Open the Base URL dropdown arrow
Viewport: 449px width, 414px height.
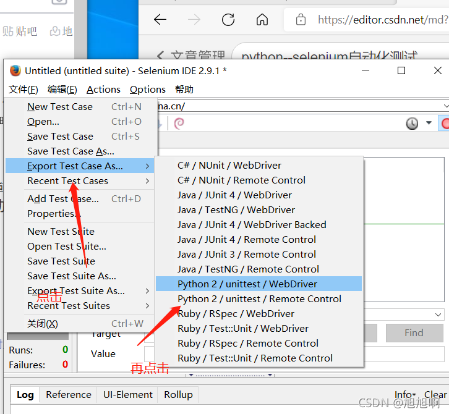pos(445,106)
